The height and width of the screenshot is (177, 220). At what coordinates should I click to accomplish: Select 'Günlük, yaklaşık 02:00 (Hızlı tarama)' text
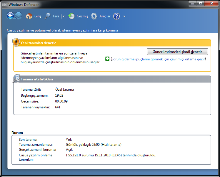(x=94, y=145)
